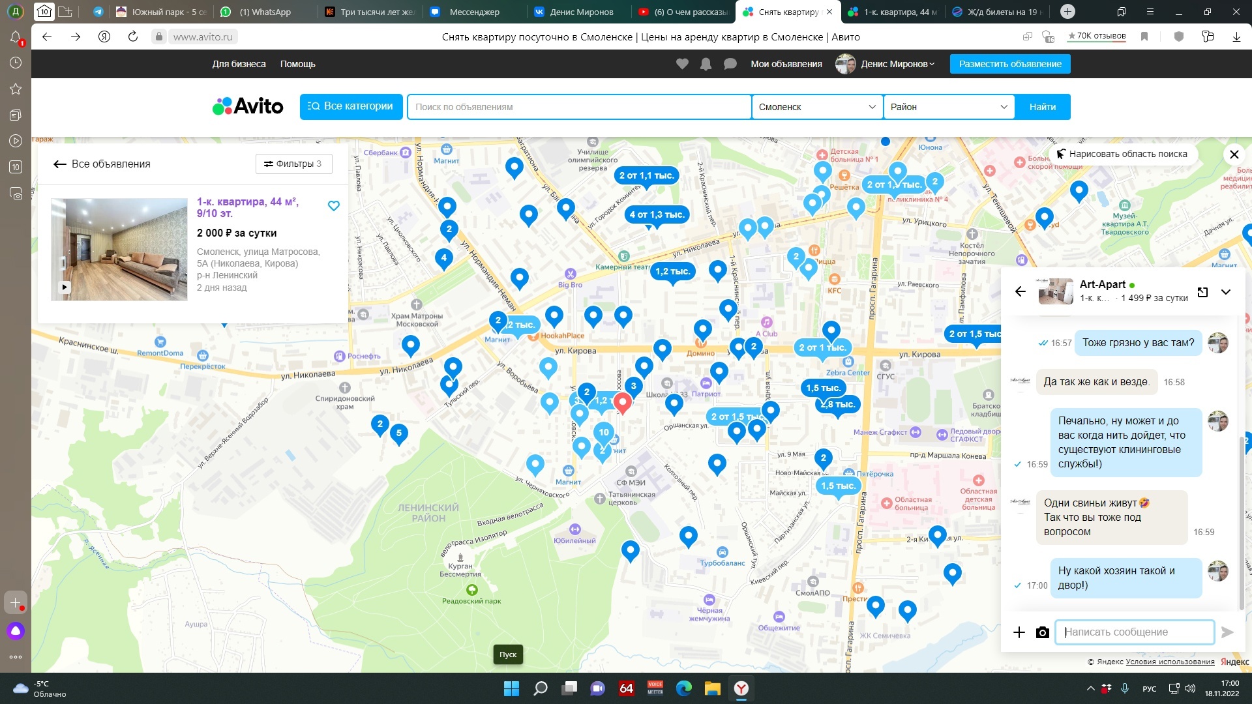Viewport: 1252px width, 704px height.
Task: Open Все категории menu
Action: [x=351, y=107]
